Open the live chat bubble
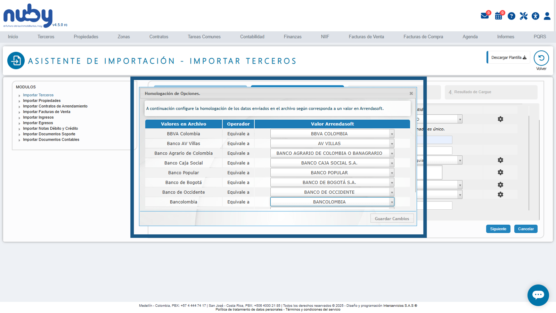Viewport: 556px width, 313px height. click(538, 295)
